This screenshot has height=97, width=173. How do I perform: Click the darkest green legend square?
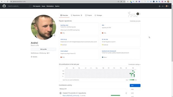(133, 80)
